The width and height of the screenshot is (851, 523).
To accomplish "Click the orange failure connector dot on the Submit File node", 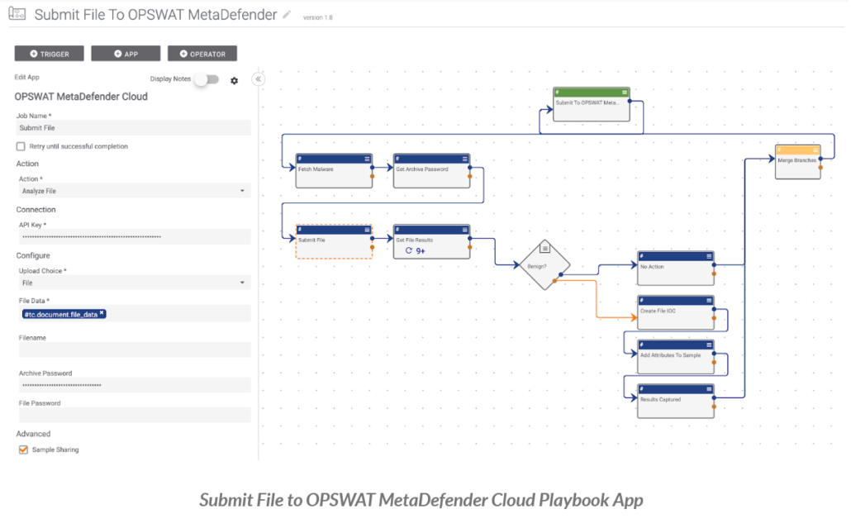I will 373,247.
